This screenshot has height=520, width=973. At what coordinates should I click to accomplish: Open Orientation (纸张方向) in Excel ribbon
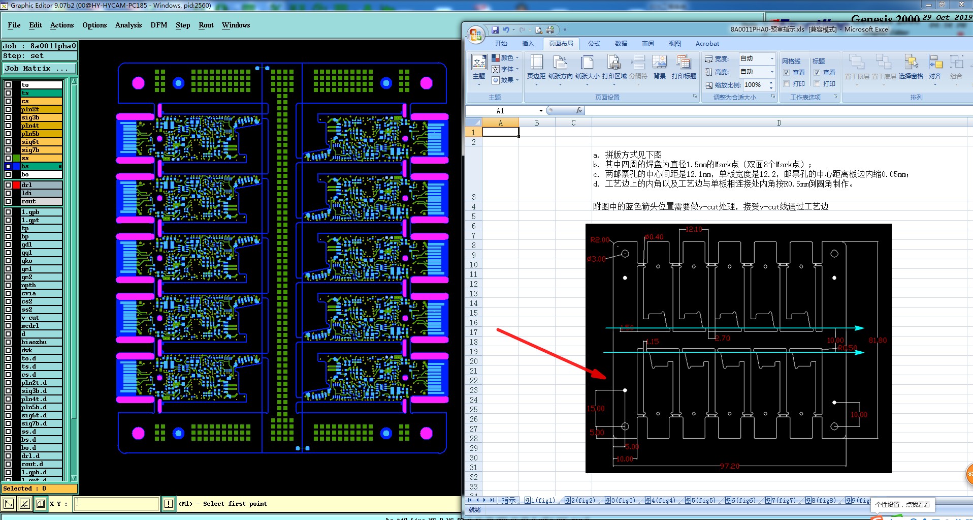(x=561, y=70)
